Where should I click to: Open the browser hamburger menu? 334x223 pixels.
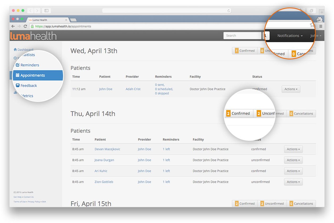pyautogui.click(x=321, y=26)
